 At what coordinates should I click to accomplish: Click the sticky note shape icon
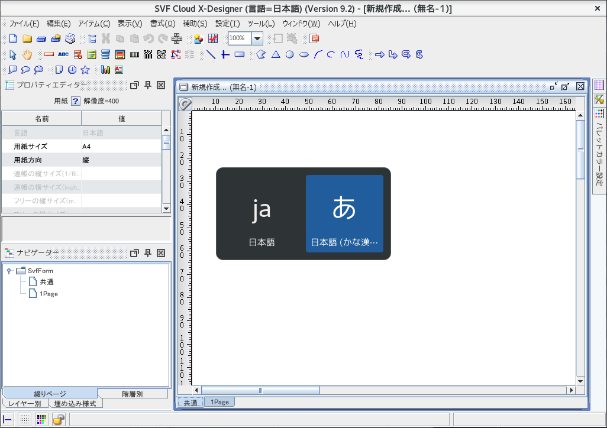[59, 70]
